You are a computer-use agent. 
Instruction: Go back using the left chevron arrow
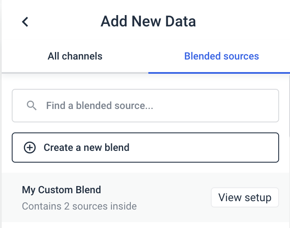pyautogui.click(x=25, y=22)
